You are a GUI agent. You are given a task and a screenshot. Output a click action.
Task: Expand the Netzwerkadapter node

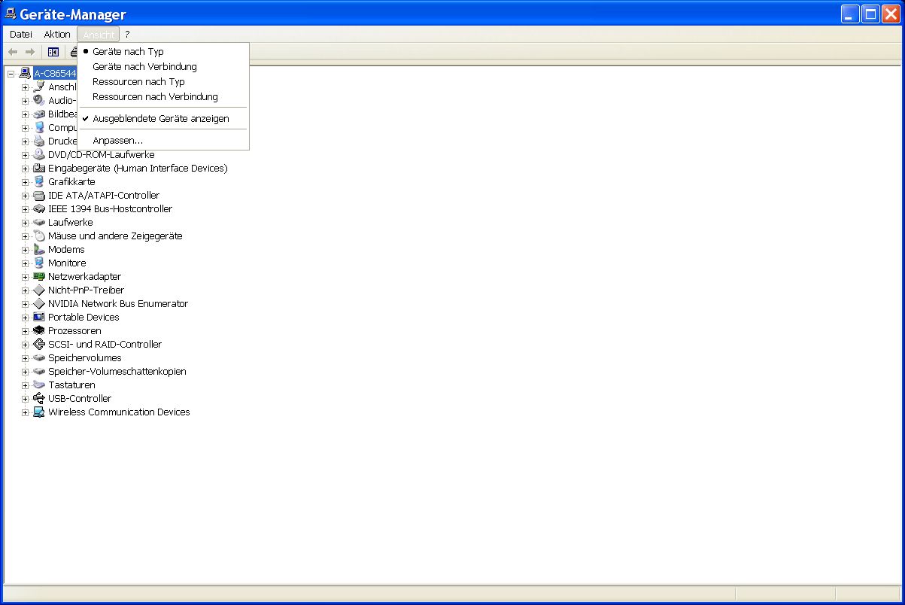(25, 276)
